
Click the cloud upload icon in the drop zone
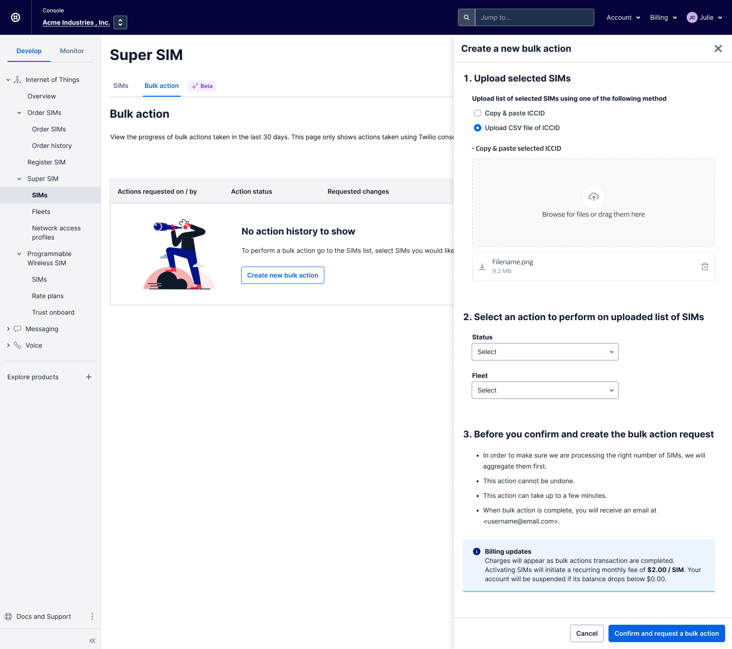pyautogui.click(x=593, y=197)
